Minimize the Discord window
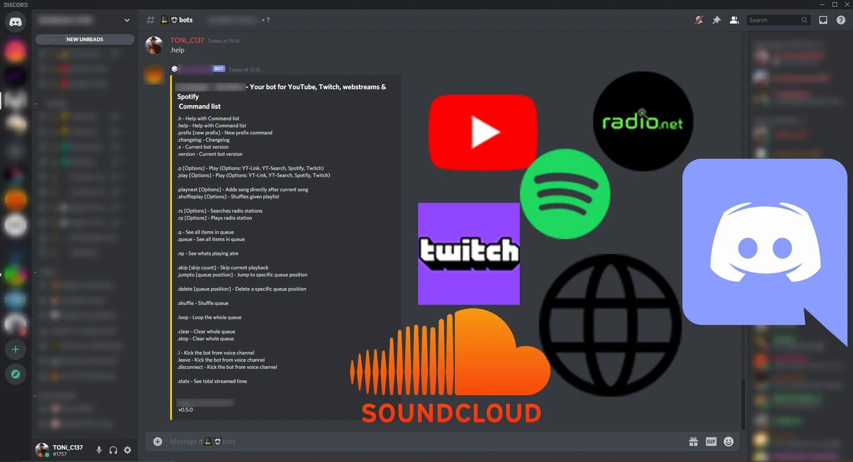The image size is (853, 462). 822,4
